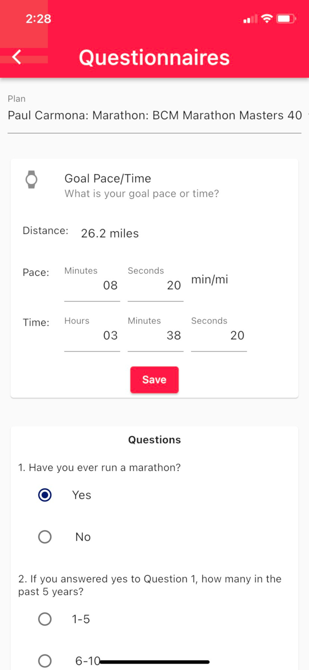Tap the back arrow to exit Questionnaires

tap(16, 57)
